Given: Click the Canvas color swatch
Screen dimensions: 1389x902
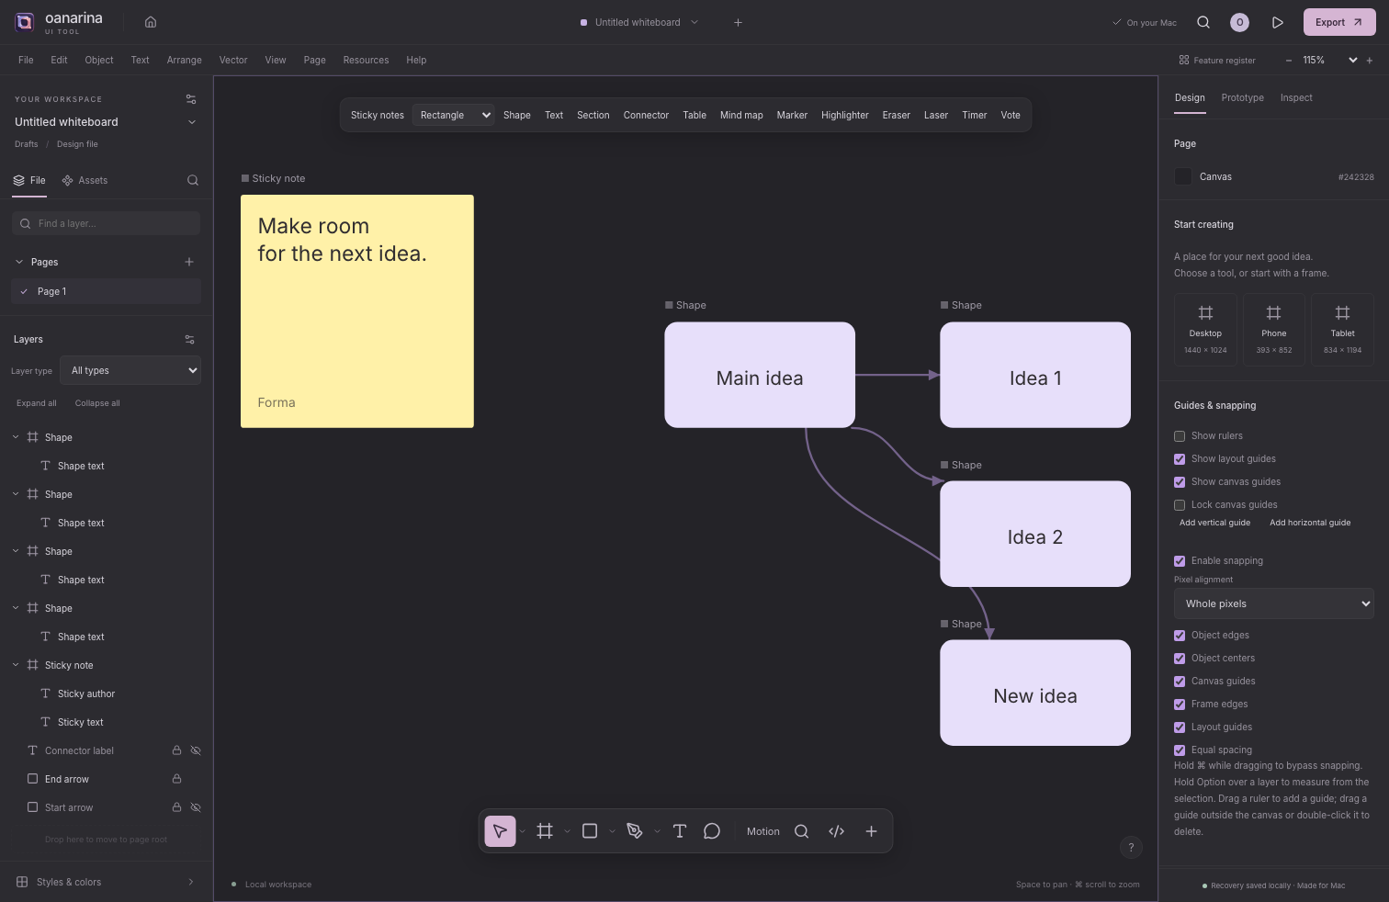Looking at the screenshot, I should tap(1183, 176).
